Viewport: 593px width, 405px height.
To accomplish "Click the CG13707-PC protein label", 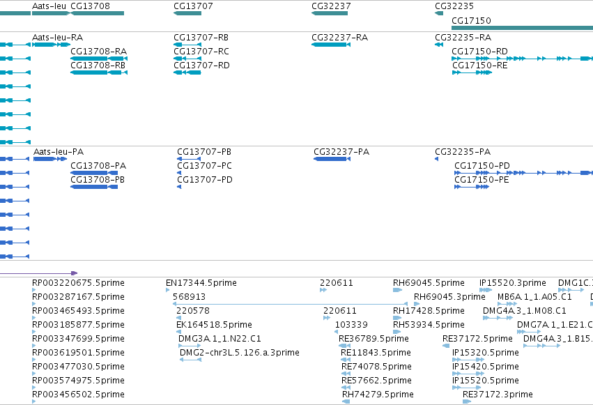I will [205, 166].
